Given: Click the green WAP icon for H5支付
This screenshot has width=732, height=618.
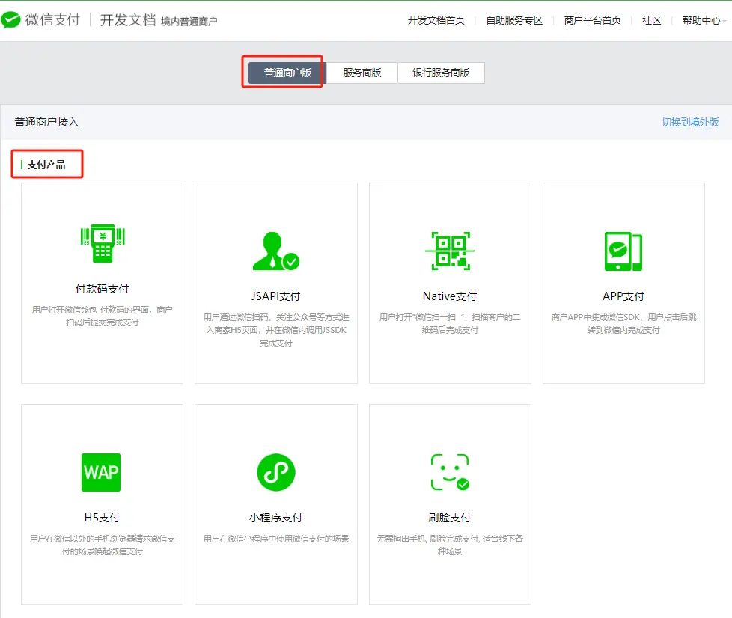Looking at the screenshot, I should [x=101, y=472].
